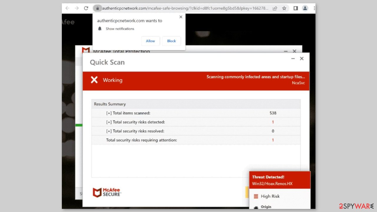Minimize the McAfee Total Protection window
Screen dimensions: 377x212
tap(286, 51)
